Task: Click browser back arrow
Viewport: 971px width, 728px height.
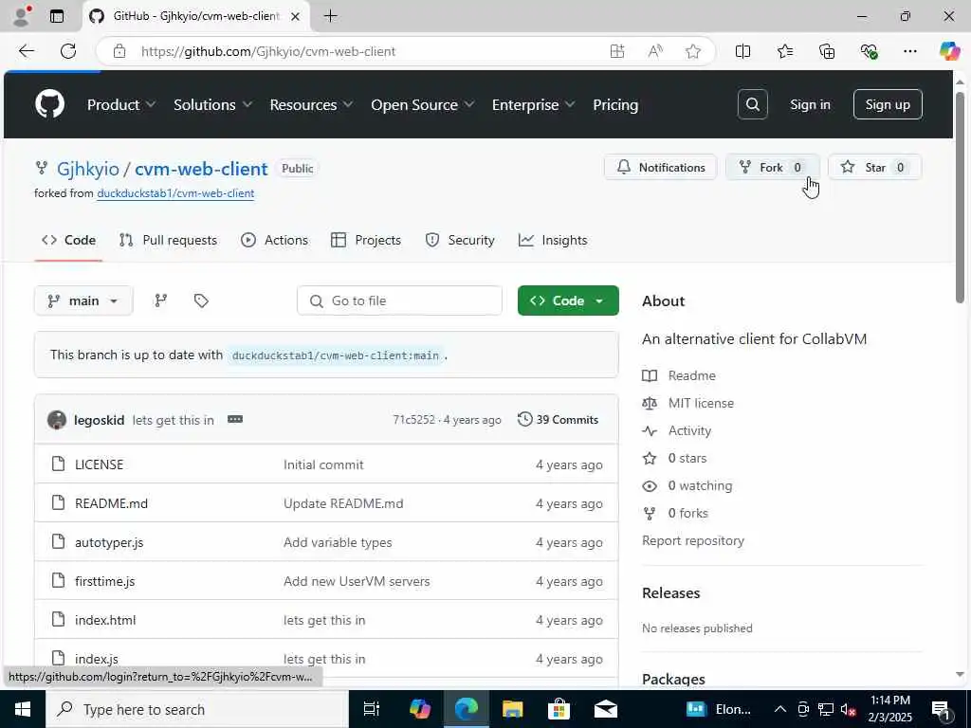Action: click(26, 51)
